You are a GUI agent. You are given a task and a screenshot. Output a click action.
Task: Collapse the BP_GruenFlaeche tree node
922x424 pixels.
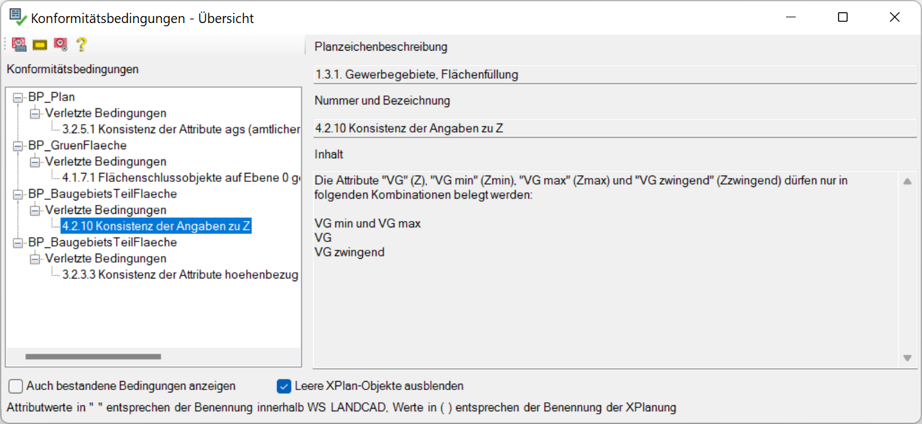(x=18, y=146)
